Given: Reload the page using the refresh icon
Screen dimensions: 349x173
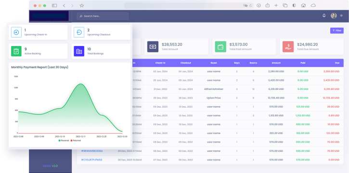Looking at the screenshot, I should click(251, 6).
